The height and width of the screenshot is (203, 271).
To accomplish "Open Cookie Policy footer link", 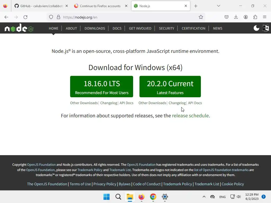I will pyautogui.click(x=233, y=184).
